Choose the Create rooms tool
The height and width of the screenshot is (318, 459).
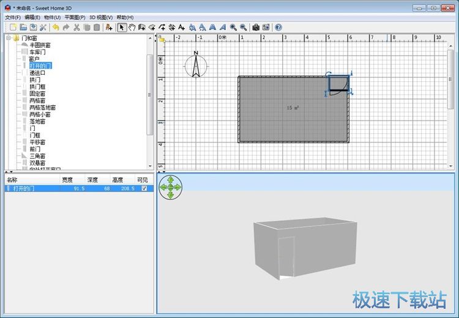(x=152, y=28)
